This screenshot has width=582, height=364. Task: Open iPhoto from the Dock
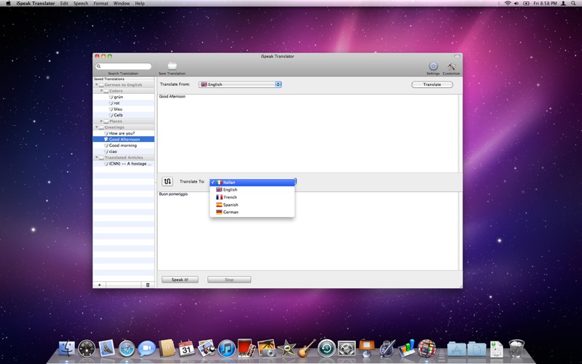tap(267, 349)
